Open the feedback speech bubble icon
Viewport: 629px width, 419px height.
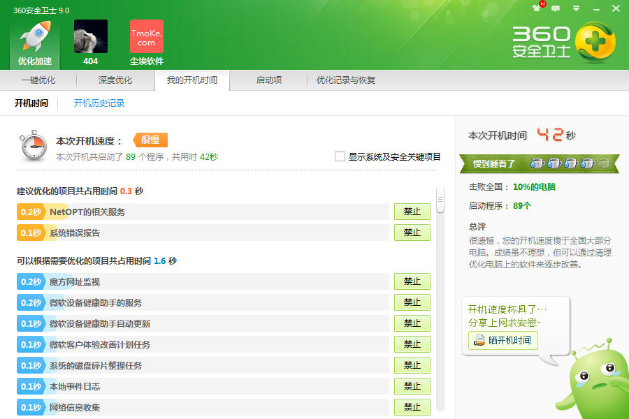[x=556, y=8]
